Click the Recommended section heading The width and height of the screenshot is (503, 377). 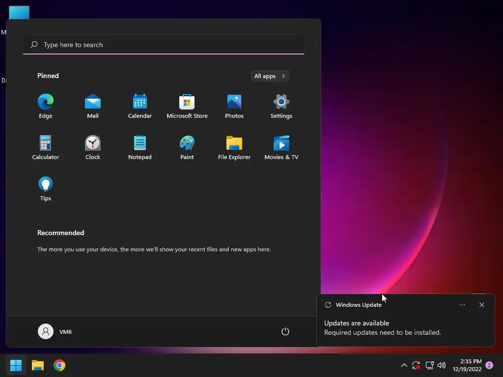coord(60,233)
